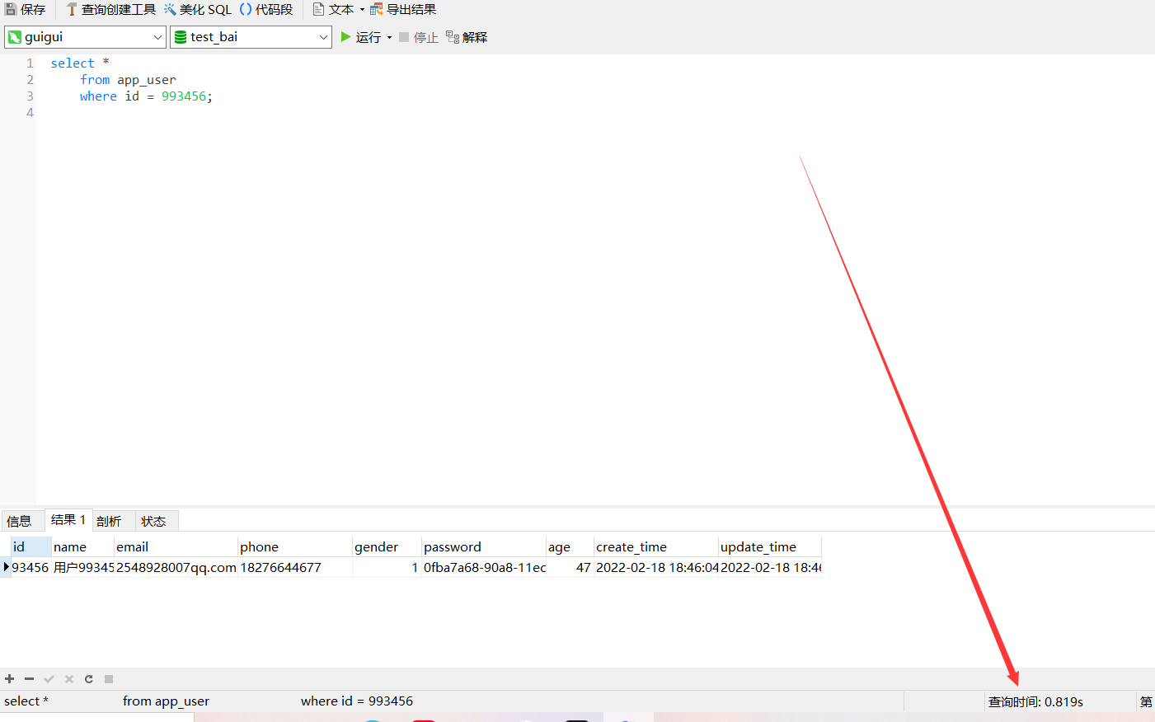Click the gender column header
The width and height of the screenshot is (1155, 722).
click(x=387, y=546)
